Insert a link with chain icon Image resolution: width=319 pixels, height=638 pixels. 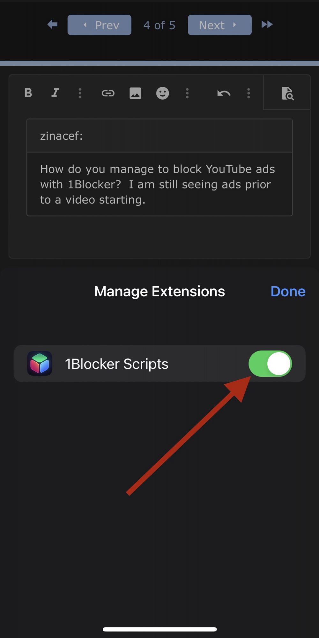coord(108,93)
